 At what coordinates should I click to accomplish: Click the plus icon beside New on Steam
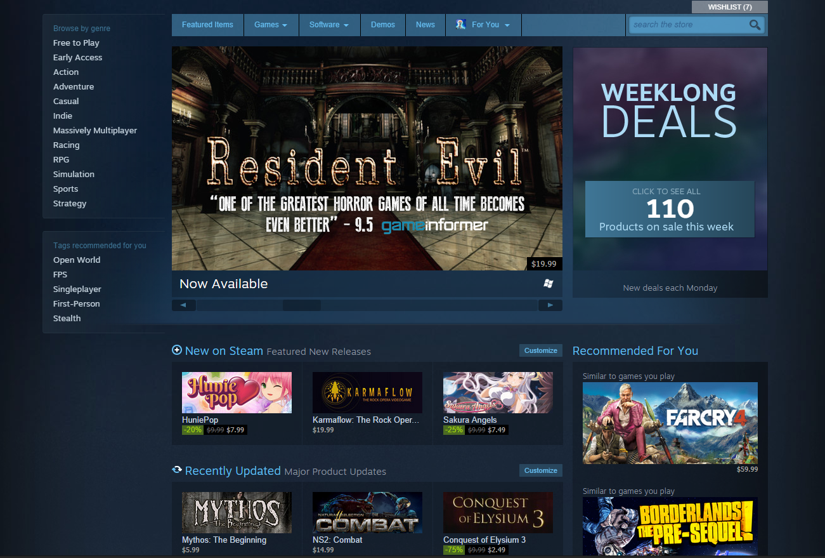(177, 350)
